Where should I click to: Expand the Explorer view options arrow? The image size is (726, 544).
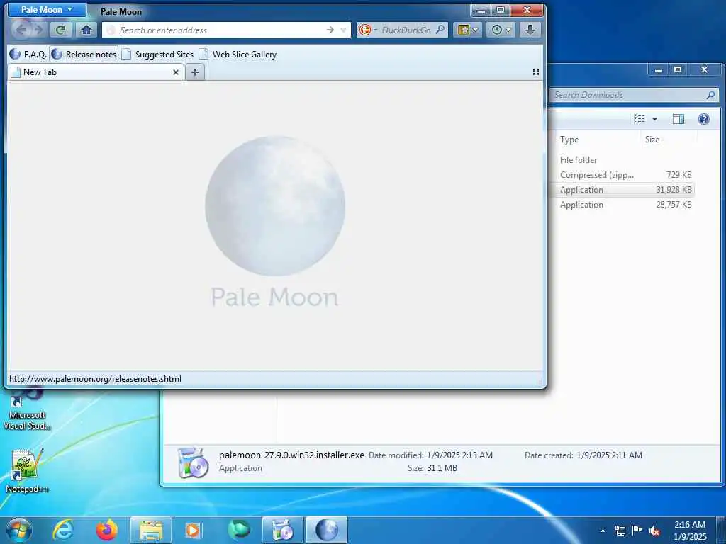(654, 119)
